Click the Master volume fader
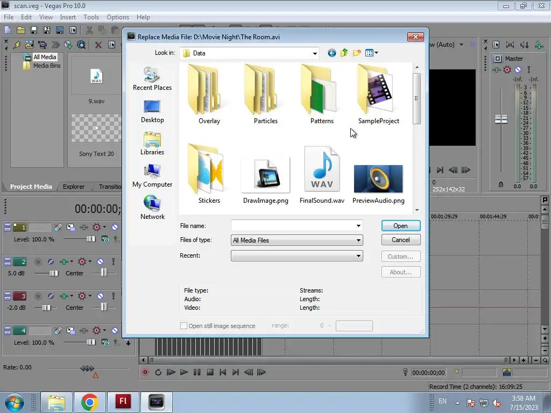Screen dimensions: 551x413 pos(501,119)
